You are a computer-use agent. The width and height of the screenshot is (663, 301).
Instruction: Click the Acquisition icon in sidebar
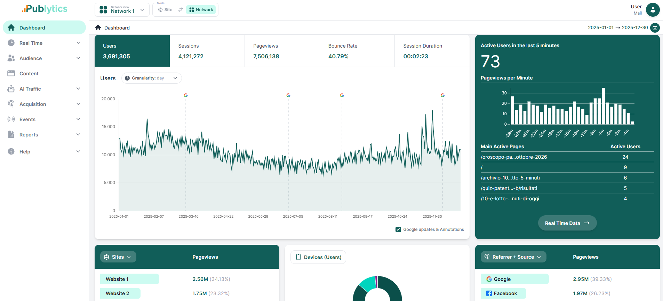click(11, 104)
